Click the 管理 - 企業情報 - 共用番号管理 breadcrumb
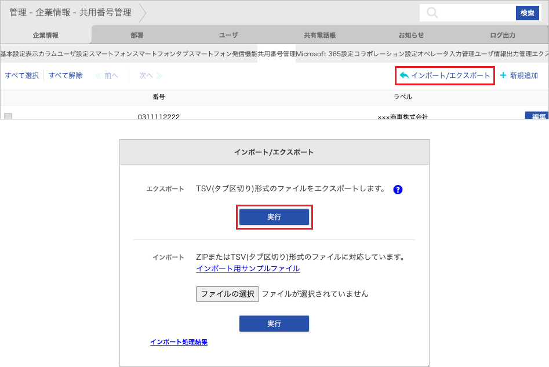The height and width of the screenshot is (367, 549). click(70, 13)
